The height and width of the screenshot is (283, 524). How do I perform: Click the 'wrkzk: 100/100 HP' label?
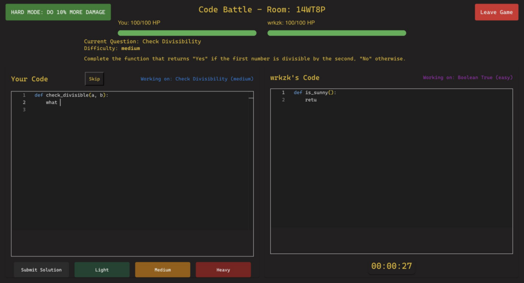(x=291, y=22)
